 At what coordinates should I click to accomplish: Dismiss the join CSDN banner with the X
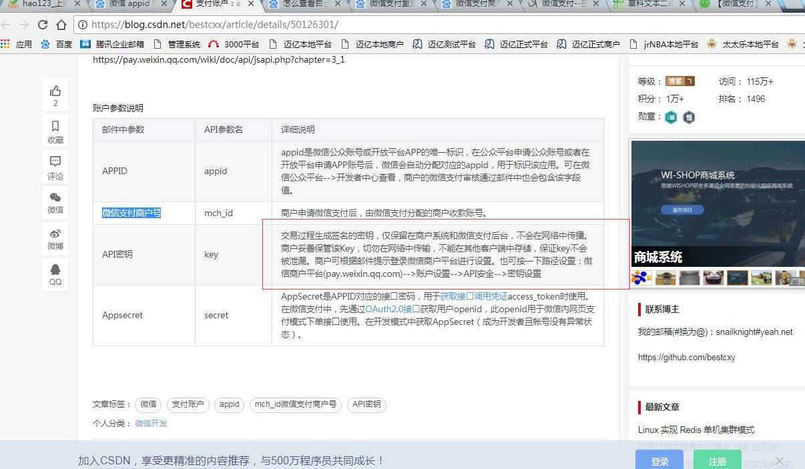(780, 461)
